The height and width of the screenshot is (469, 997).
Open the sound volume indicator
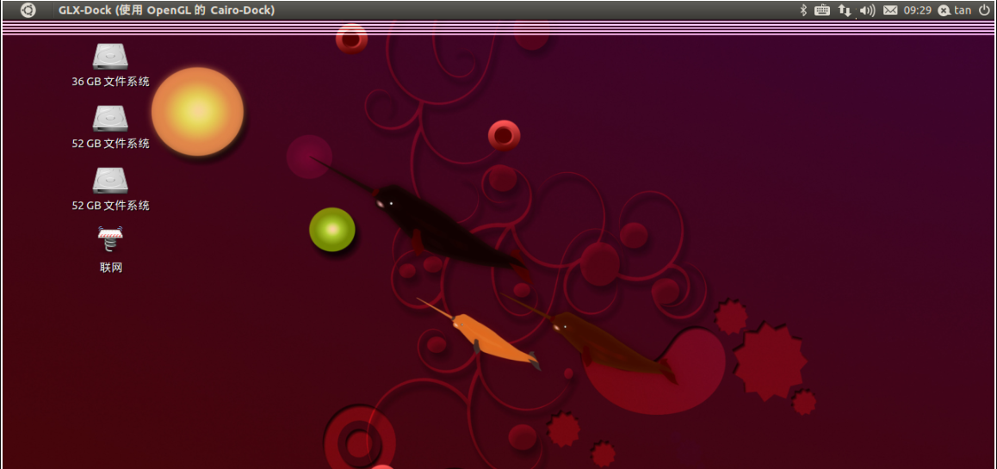click(x=867, y=10)
